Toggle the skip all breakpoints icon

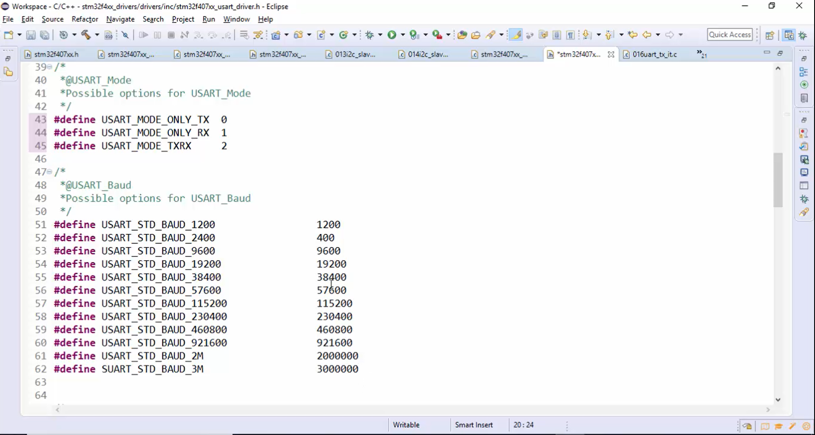click(125, 35)
